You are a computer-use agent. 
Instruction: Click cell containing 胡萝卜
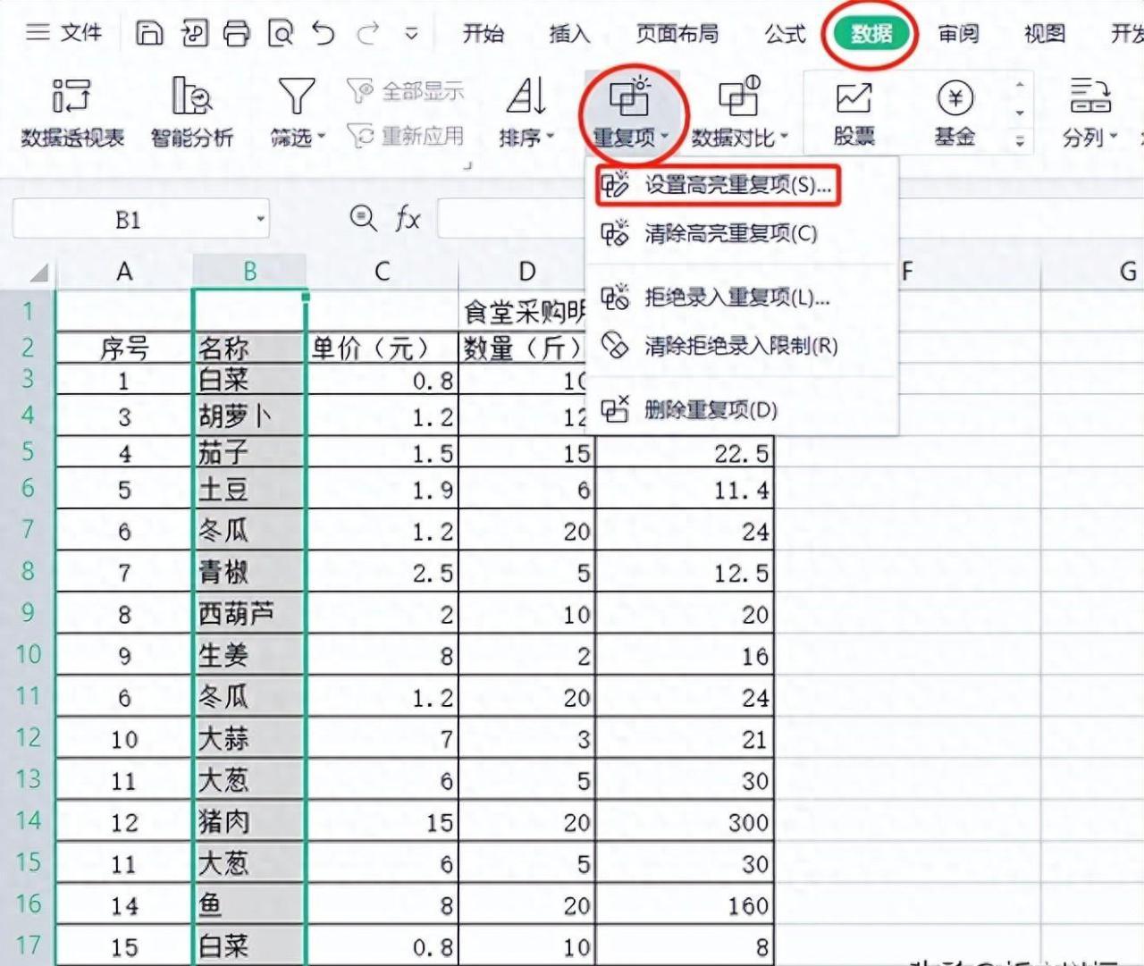coord(249,416)
